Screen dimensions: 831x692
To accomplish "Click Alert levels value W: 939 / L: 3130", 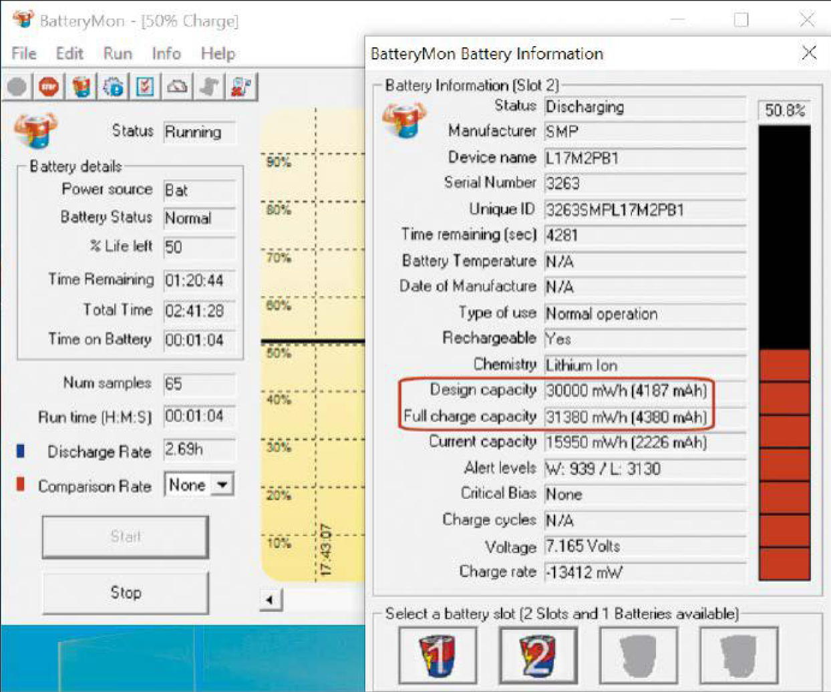I will point(645,468).
